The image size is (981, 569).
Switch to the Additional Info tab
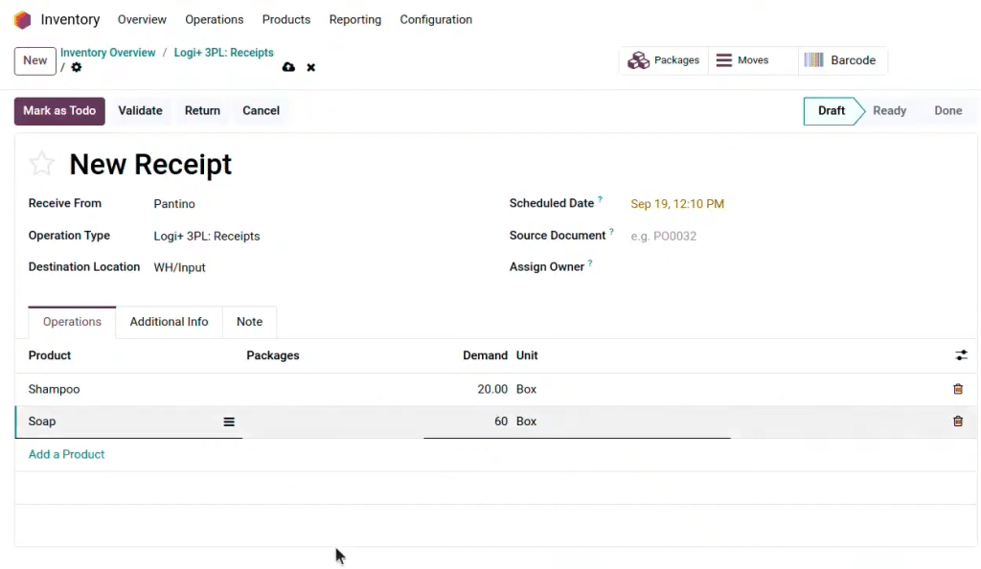point(169,322)
